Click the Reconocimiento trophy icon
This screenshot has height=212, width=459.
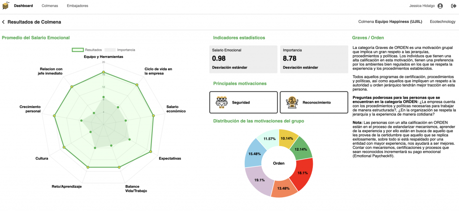tap(292, 102)
